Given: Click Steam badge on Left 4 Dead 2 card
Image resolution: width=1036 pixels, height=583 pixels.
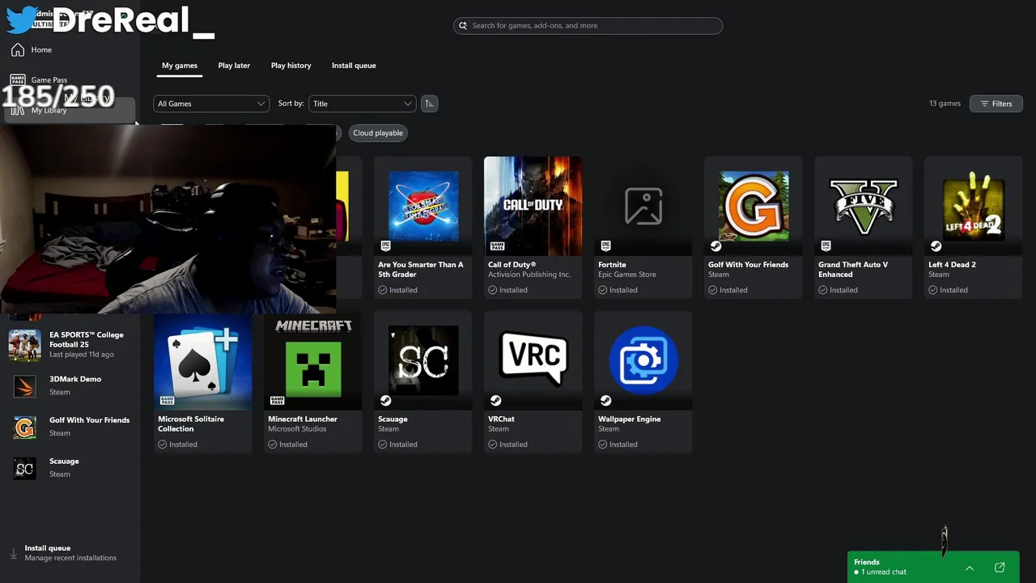Looking at the screenshot, I should 936,246.
